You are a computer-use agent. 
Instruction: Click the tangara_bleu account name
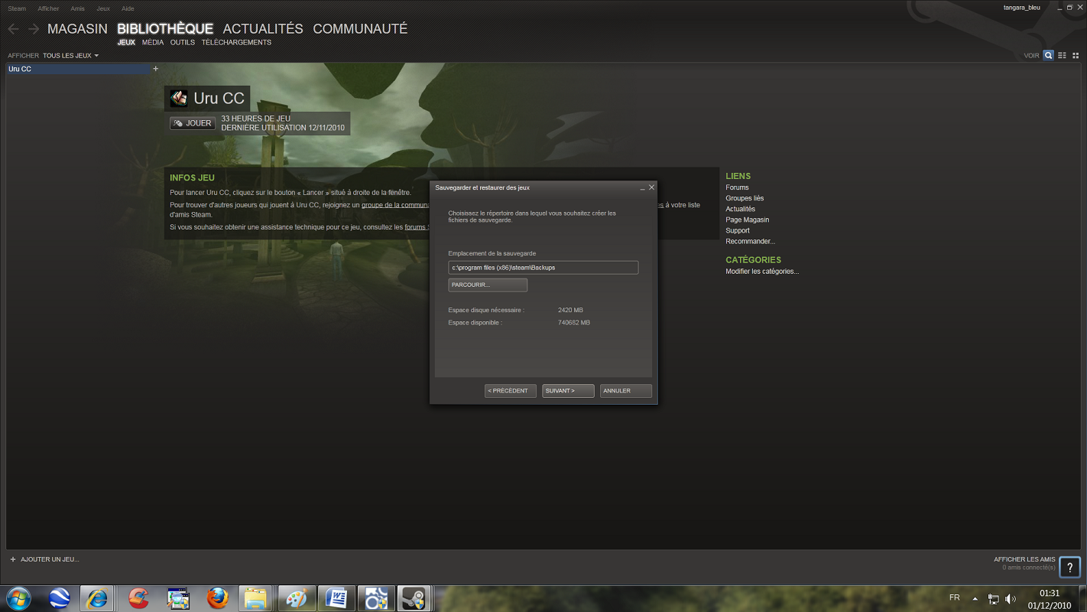click(1021, 8)
